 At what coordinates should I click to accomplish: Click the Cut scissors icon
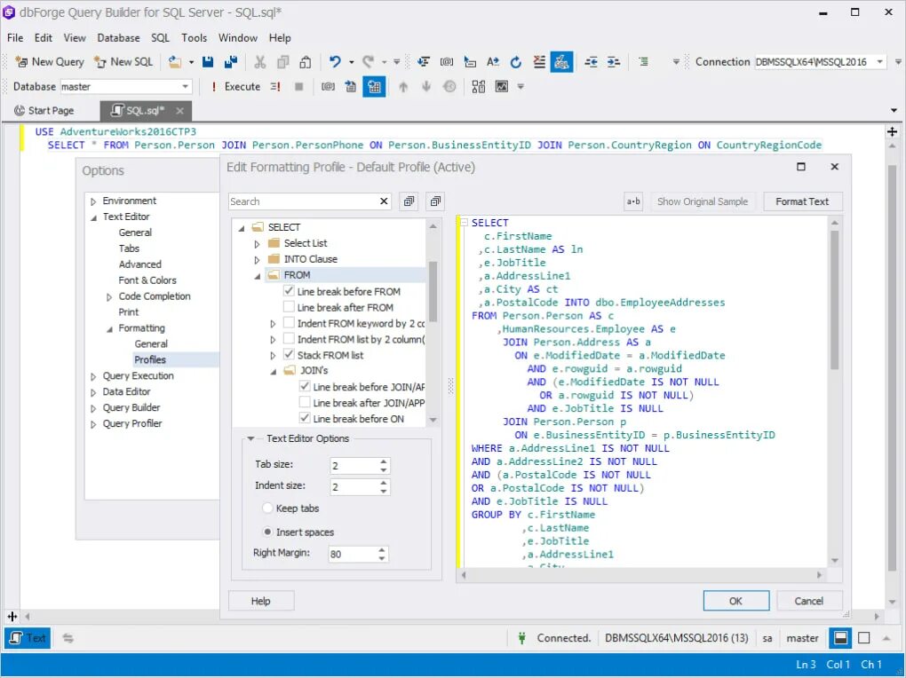260,62
